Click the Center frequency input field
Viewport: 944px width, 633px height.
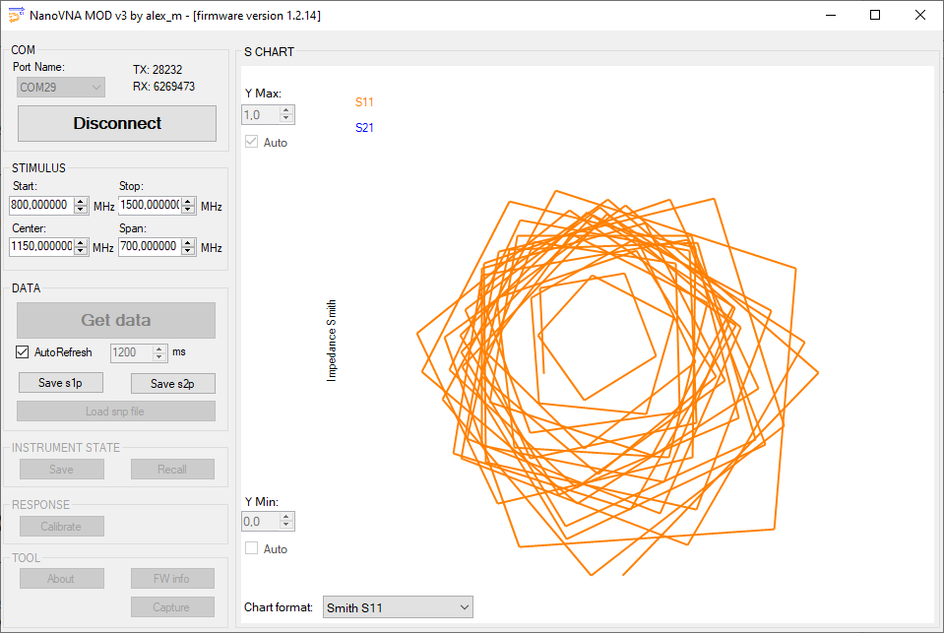43,247
